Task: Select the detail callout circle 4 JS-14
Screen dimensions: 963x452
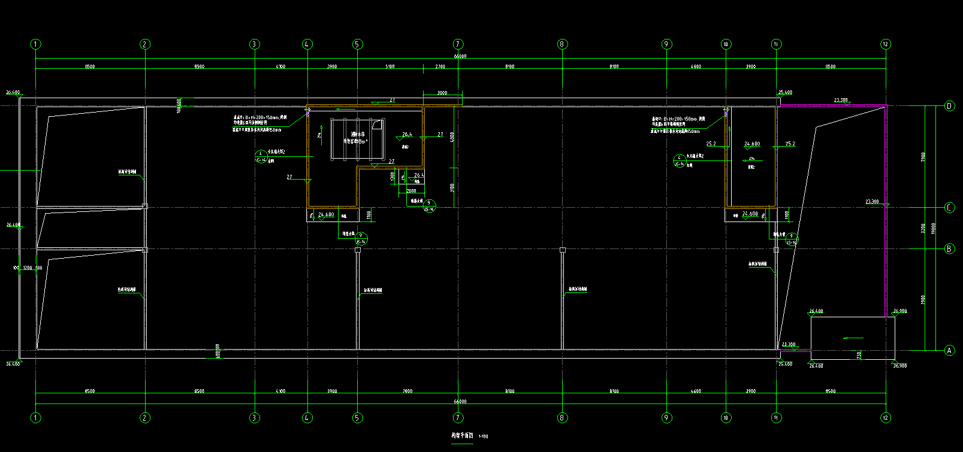Action: pos(679,160)
